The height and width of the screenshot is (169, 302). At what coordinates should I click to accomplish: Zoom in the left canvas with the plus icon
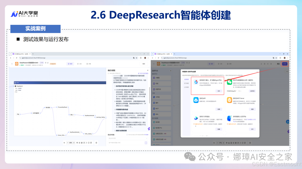point(74,143)
